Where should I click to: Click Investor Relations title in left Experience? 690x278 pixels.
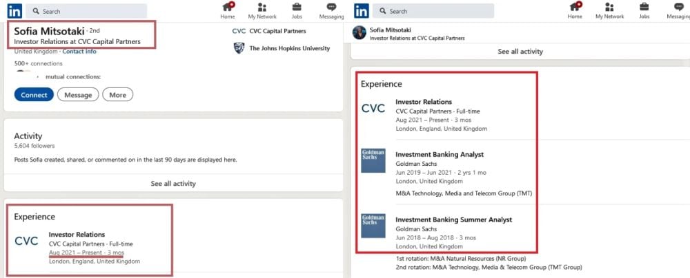[77, 235]
